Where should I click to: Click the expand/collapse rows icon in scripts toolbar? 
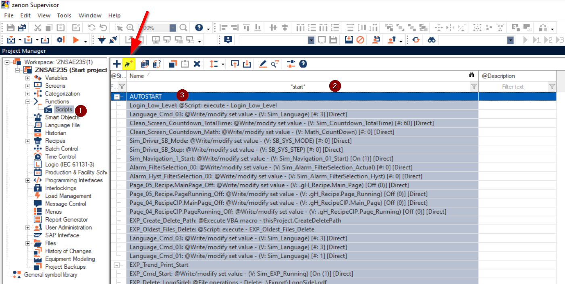pyautogui.click(x=214, y=64)
